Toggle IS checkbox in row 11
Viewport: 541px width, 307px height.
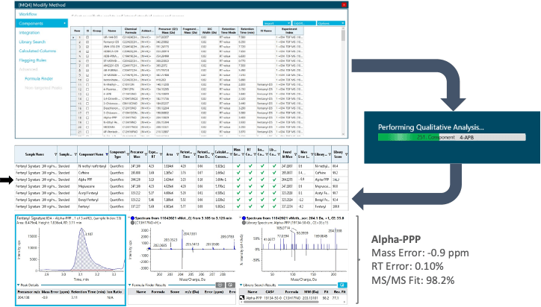(88, 86)
